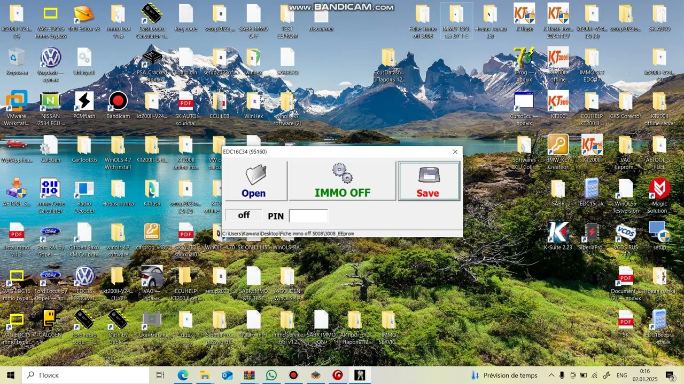
Task: Open the notification center icon
Action: coord(670,375)
